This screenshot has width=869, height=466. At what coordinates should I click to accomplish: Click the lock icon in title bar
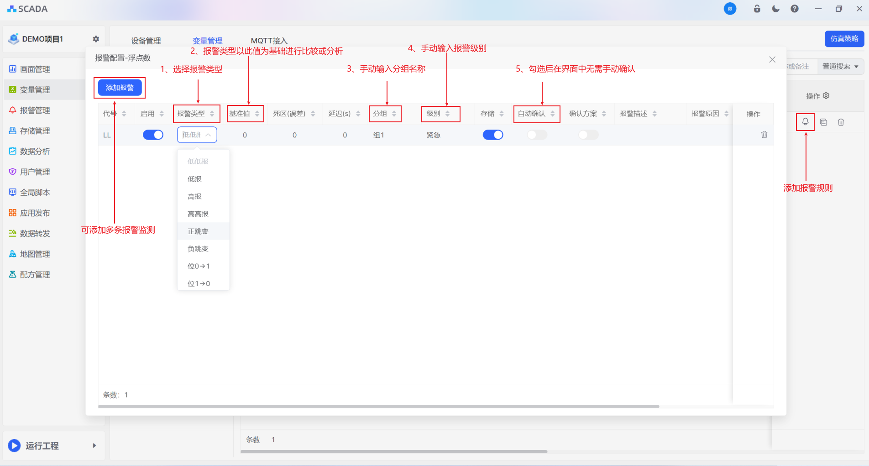click(757, 9)
